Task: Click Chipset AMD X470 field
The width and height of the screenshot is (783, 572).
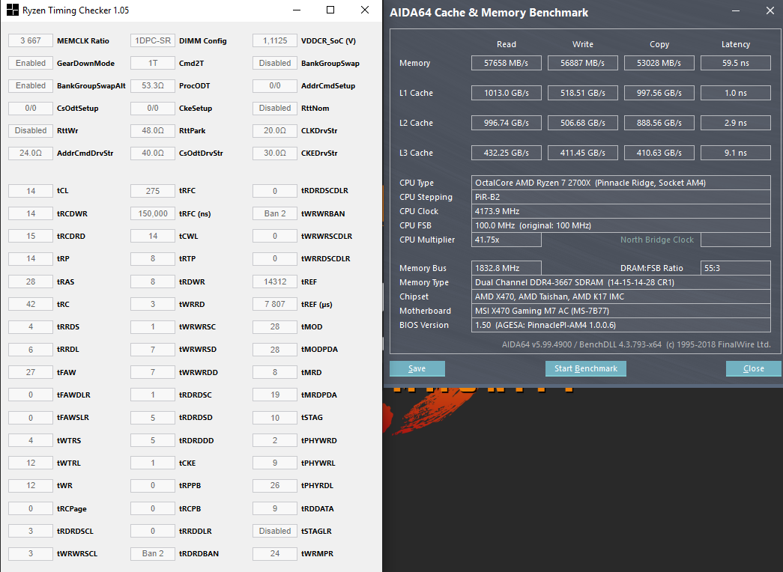Action: (x=620, y=296)
